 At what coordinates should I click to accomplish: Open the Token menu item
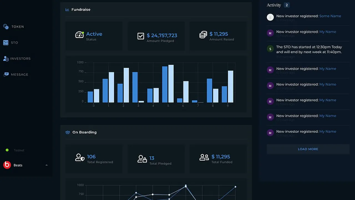point(18,27)
